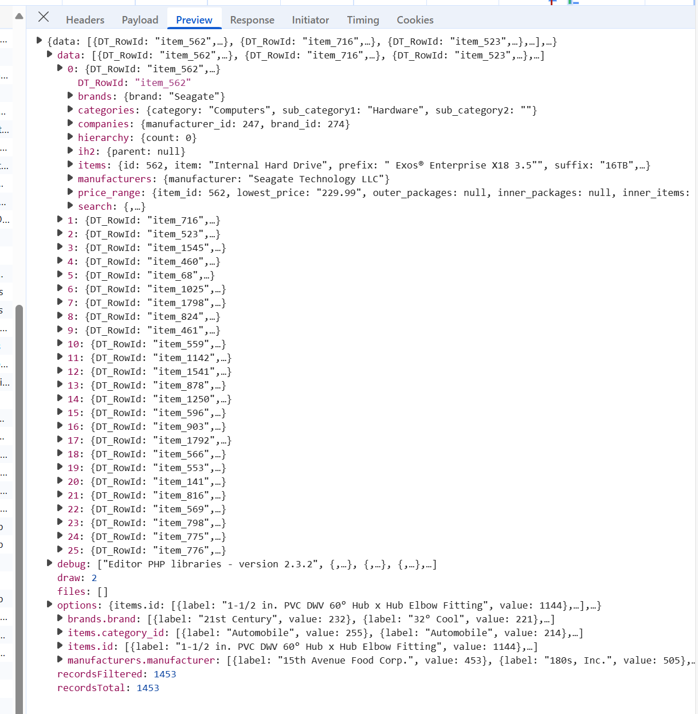Expand the ih2 parent null object
The width and height of the screenshot is (698, 714).
tap(70, 150)
